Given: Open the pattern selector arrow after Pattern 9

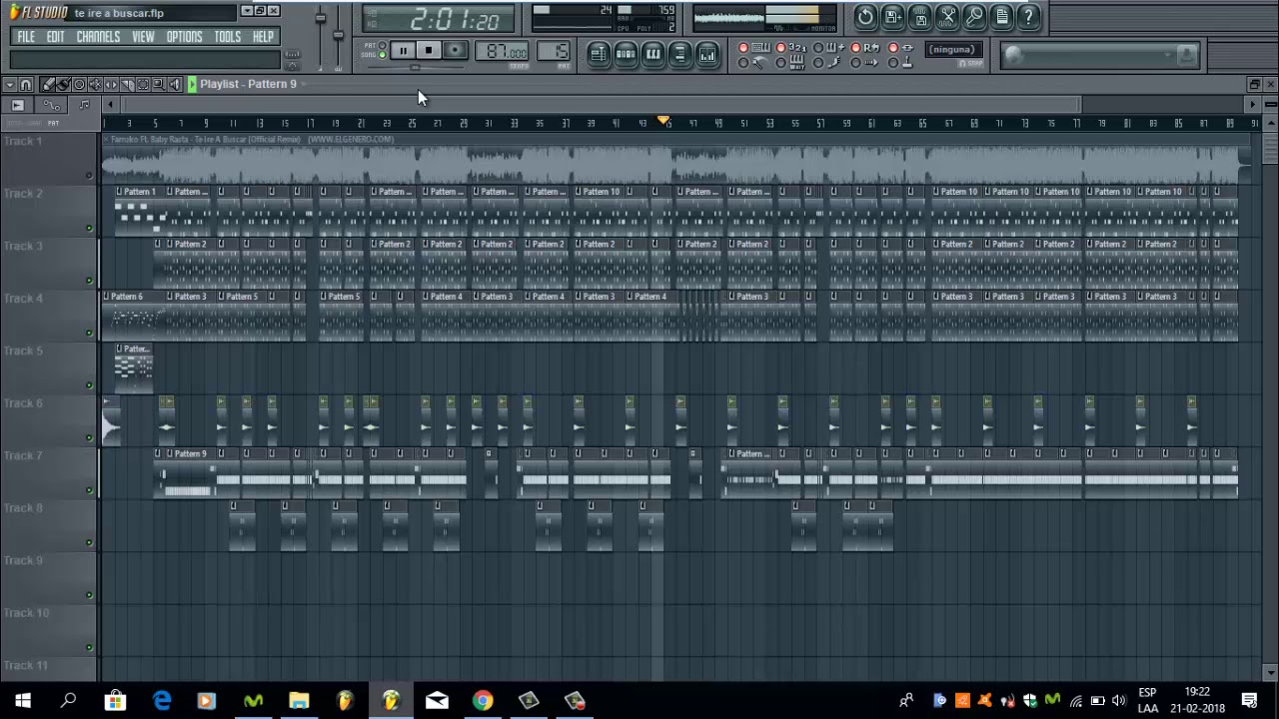Looking at the screenshot, I should [x=304, y=84].
